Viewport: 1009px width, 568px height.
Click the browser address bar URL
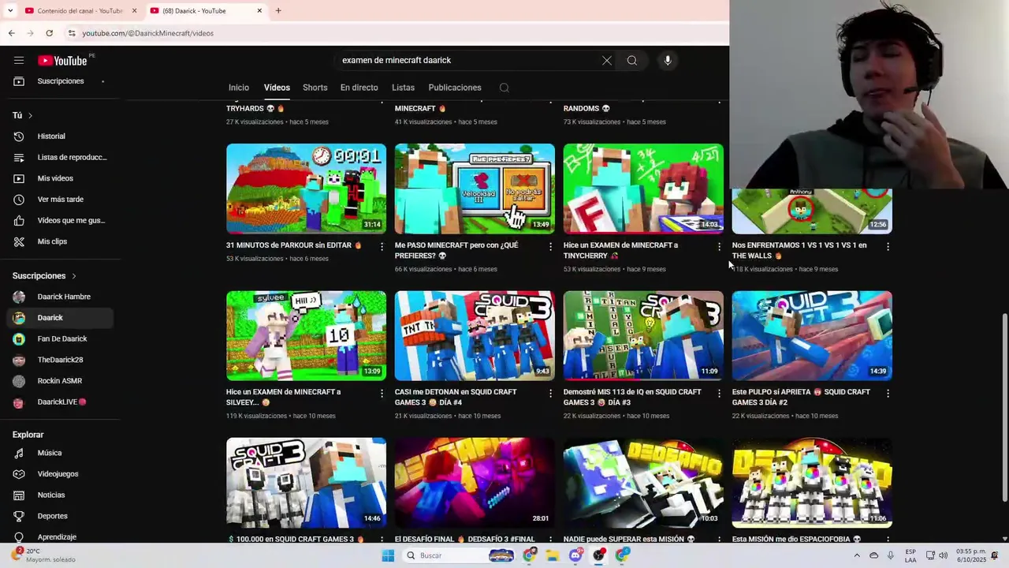[147, 33]
